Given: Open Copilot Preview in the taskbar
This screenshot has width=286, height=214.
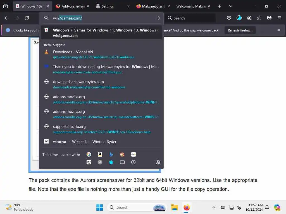Looking at the screenshot, I should [x=277, y=207].
